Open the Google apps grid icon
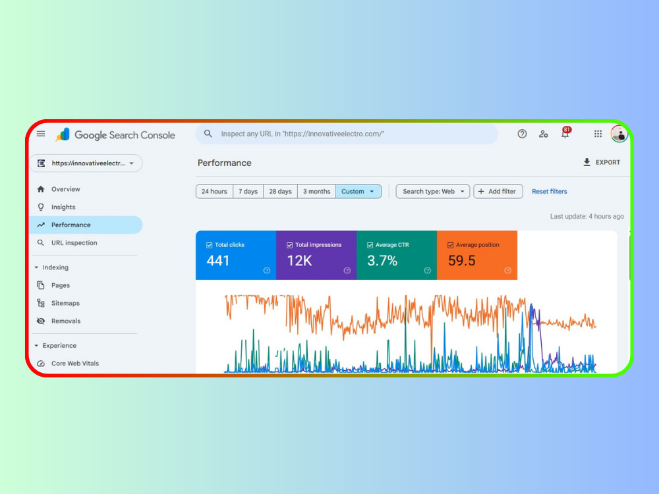659x494 pixels. tap(598, 134)
